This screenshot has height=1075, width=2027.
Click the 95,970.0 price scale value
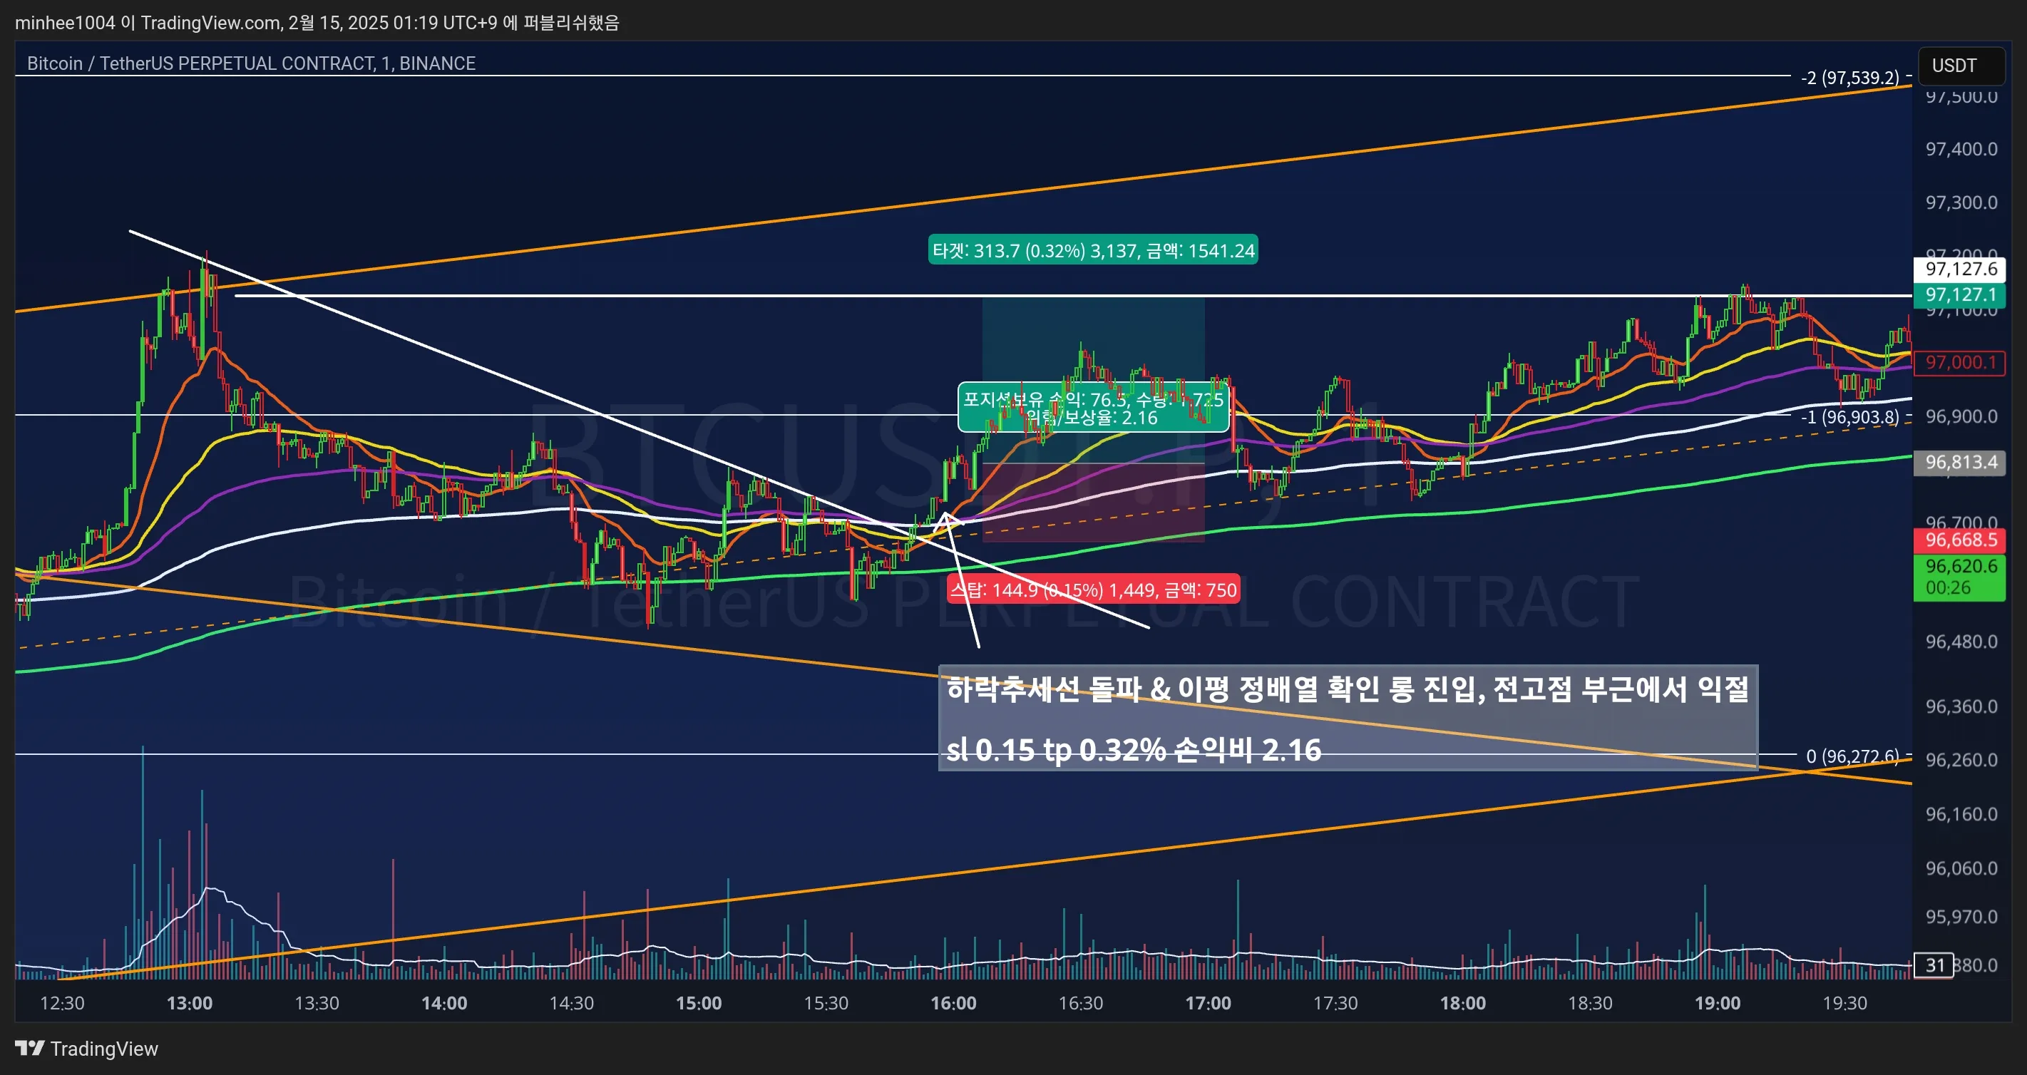(x=1961, y=917)
